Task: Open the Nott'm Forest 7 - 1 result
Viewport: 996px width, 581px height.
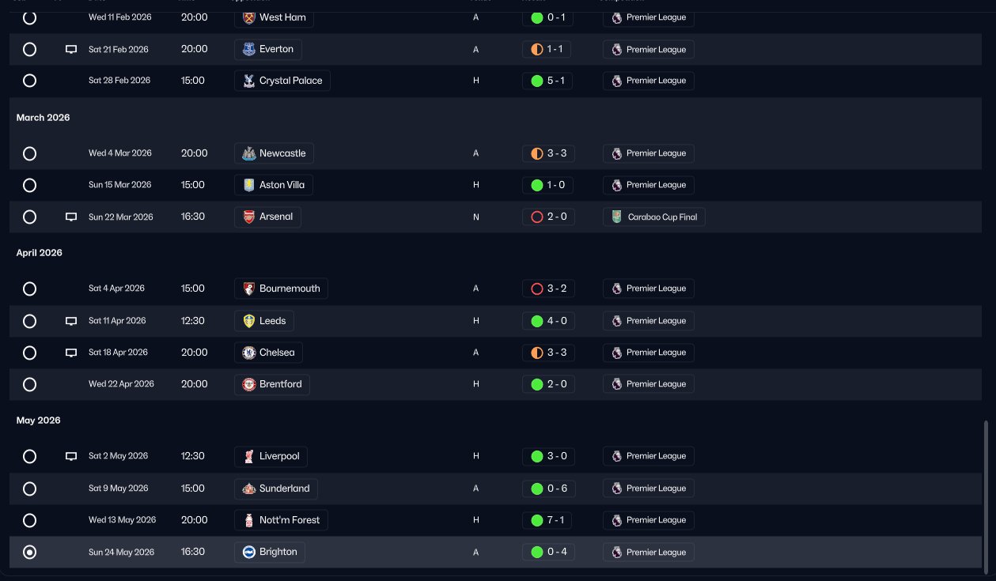Action: pos(547,520)
